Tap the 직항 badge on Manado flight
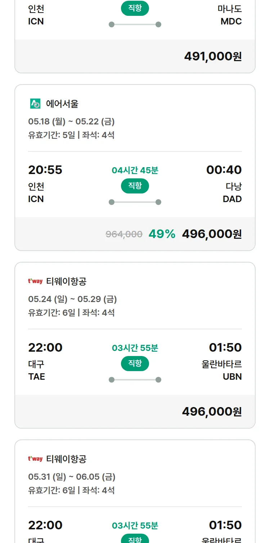This screenshot has height=543, width=270. tap(135, 9)
